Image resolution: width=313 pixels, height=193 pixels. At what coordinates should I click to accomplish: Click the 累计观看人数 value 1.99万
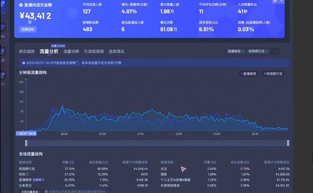click(167, 11)
